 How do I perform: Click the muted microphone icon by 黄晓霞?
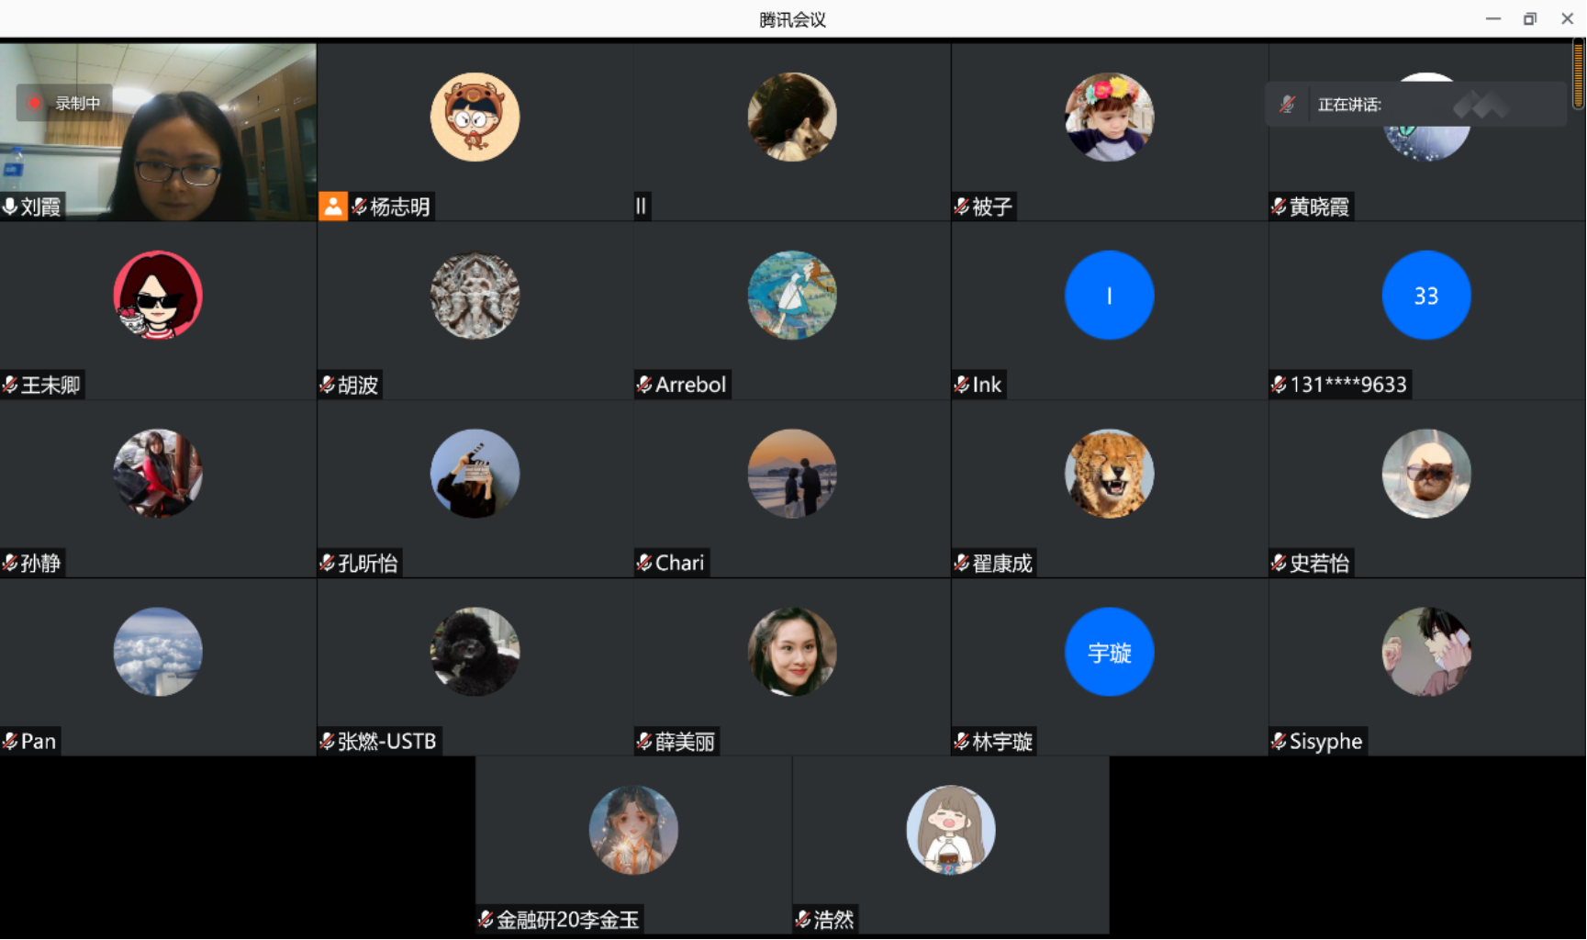pyautogui.click(x=1279, y=207)
